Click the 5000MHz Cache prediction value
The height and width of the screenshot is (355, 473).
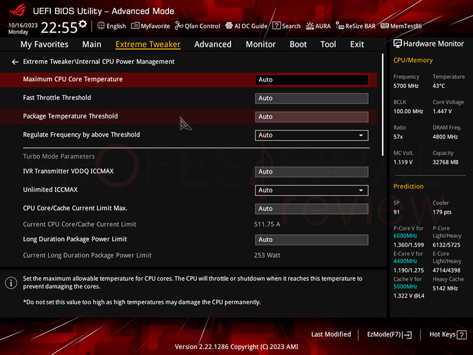[405, 286]
